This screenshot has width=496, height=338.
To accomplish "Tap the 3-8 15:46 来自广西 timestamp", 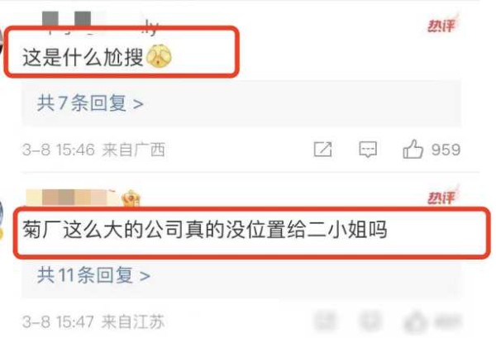I will point(93,150).
